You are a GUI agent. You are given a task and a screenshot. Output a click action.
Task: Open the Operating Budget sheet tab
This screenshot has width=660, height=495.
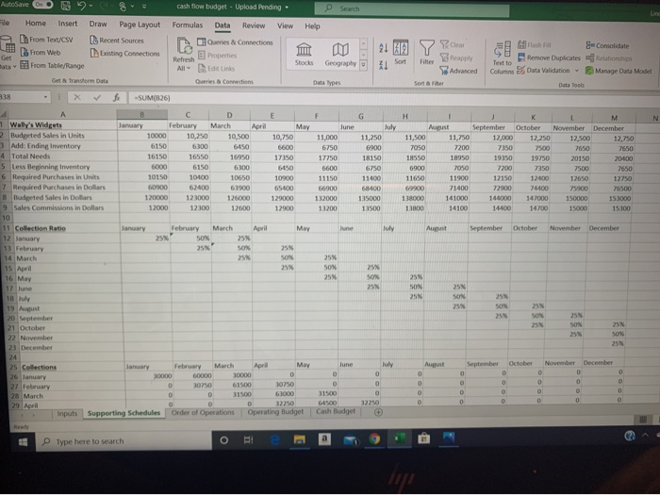pos(275,412)
